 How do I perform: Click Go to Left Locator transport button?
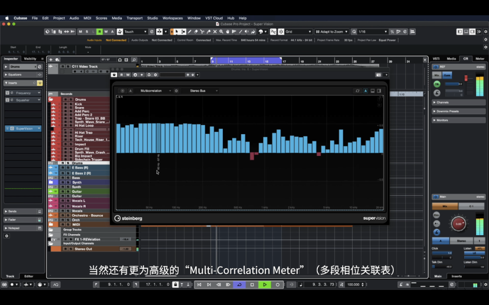click(x=199, y=285)
